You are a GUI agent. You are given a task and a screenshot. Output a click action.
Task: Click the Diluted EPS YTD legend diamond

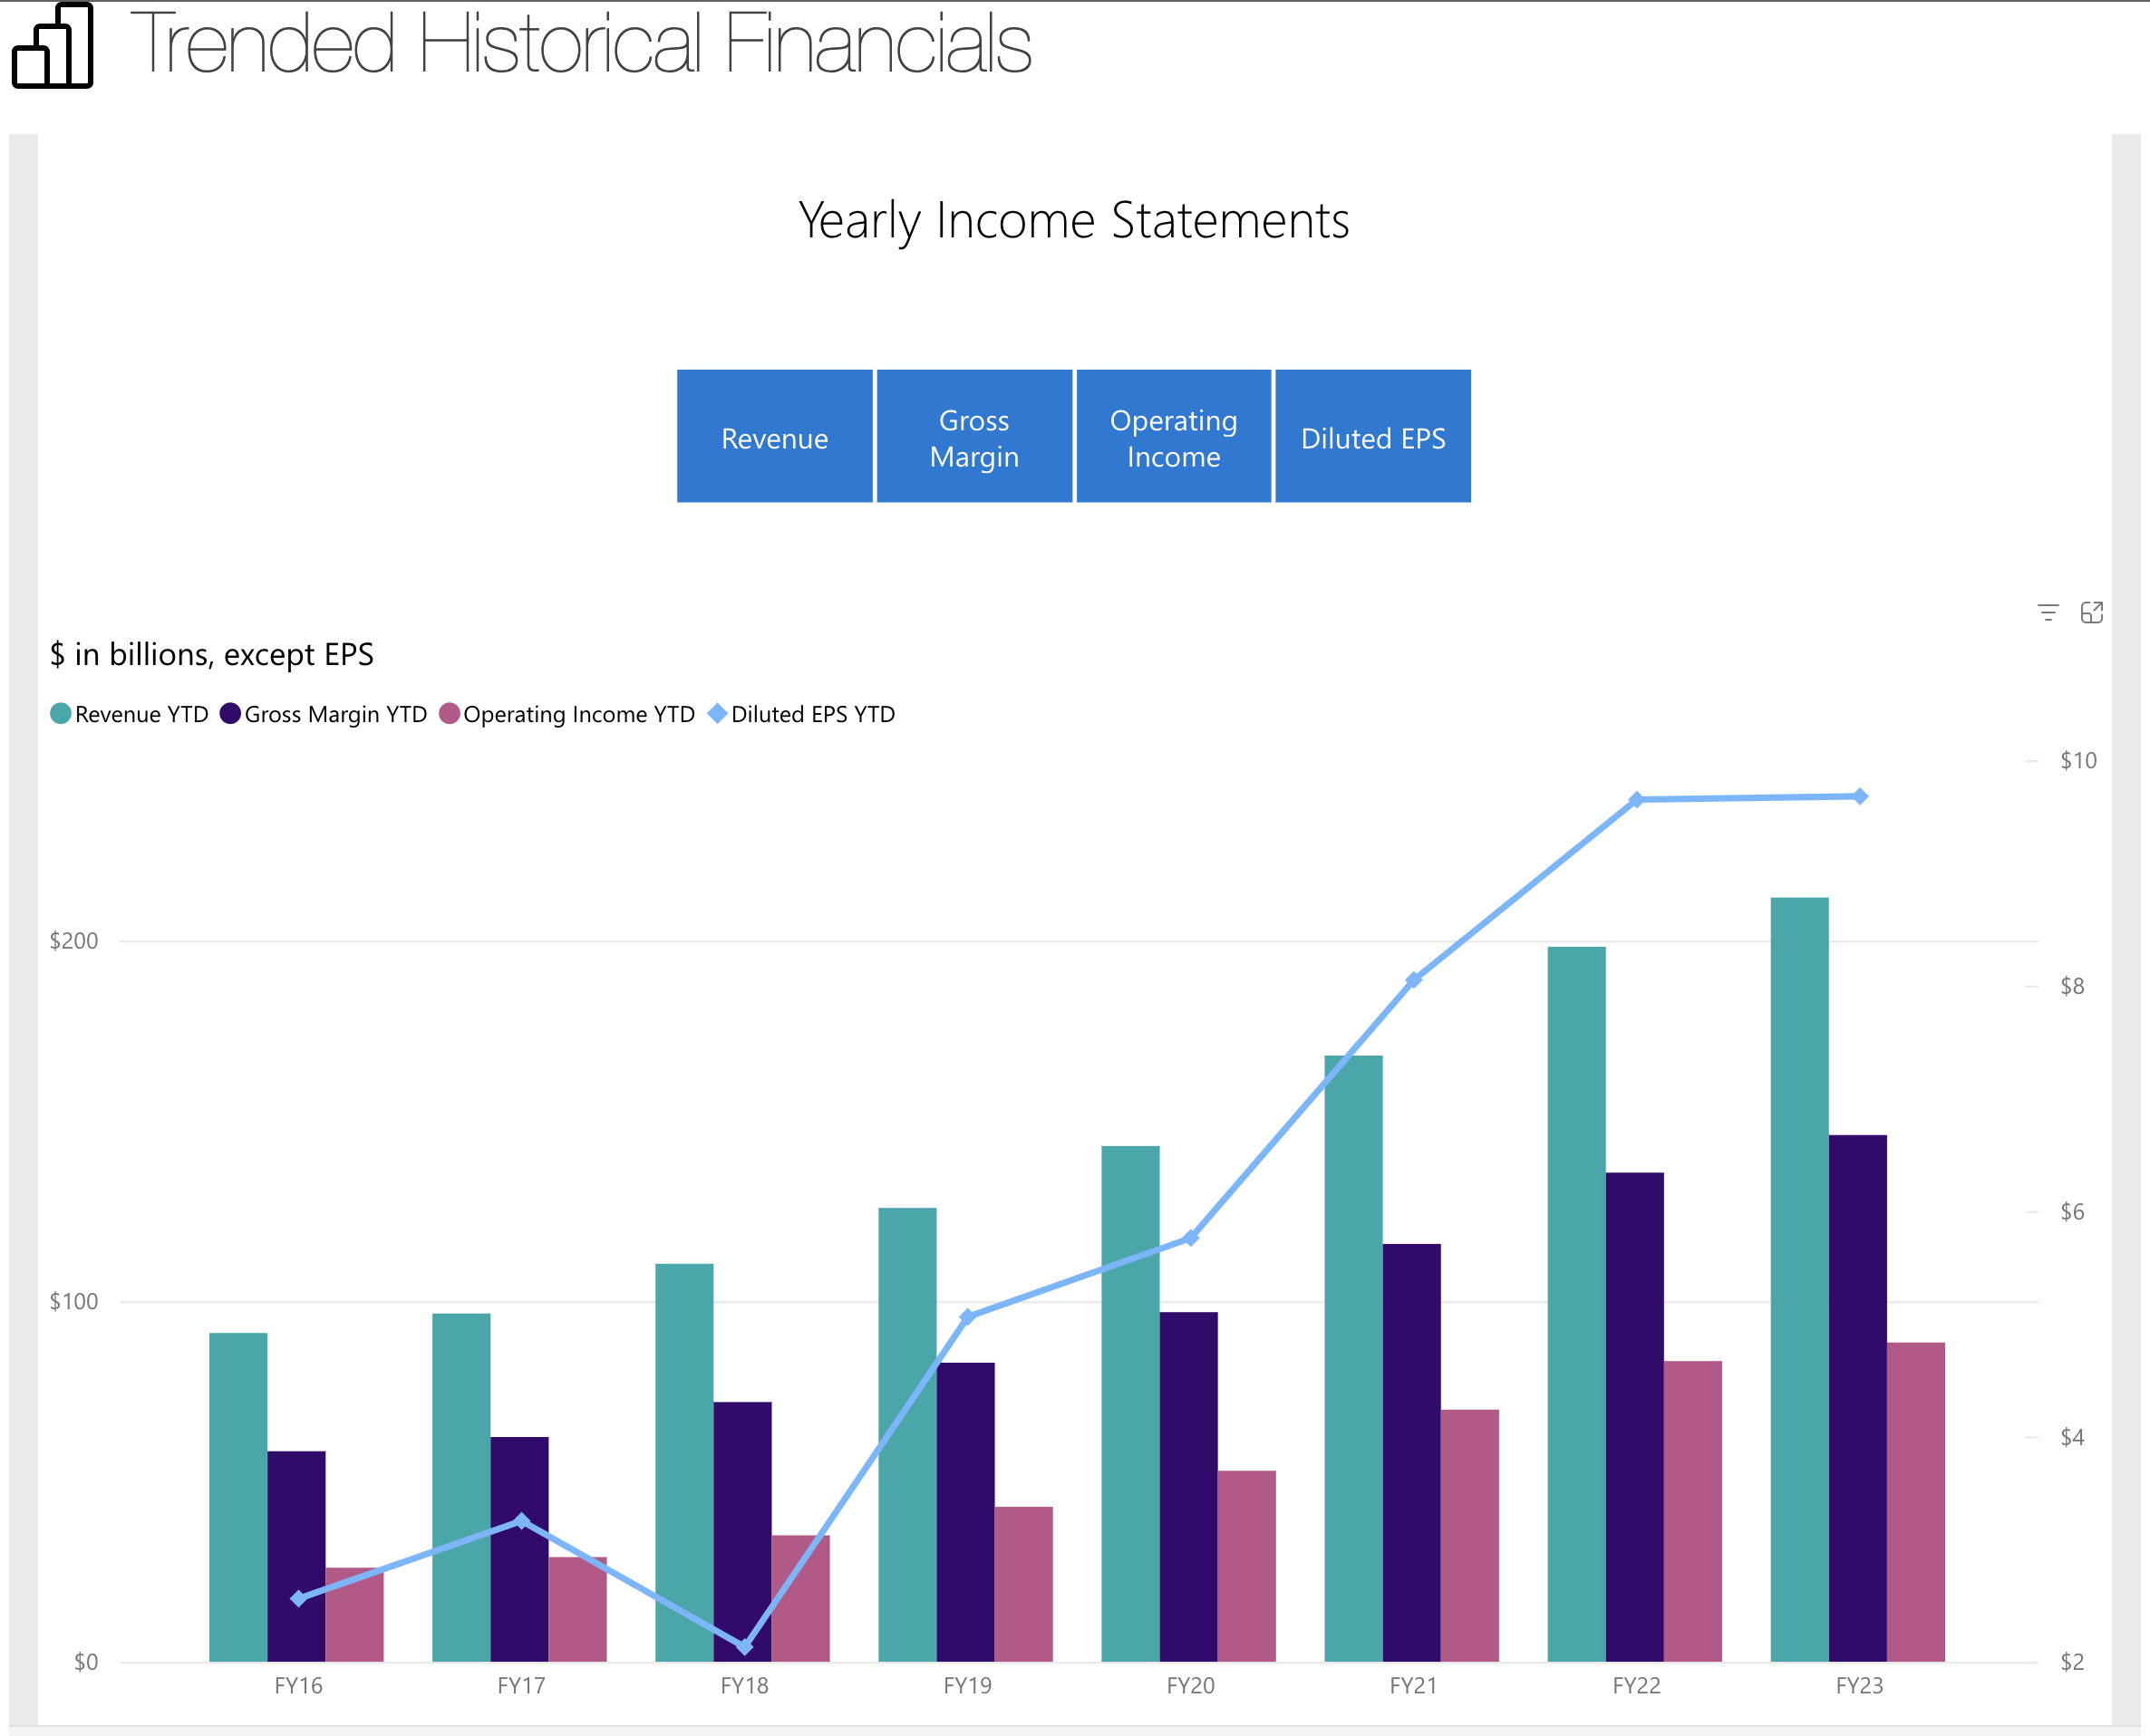point(716,714)
